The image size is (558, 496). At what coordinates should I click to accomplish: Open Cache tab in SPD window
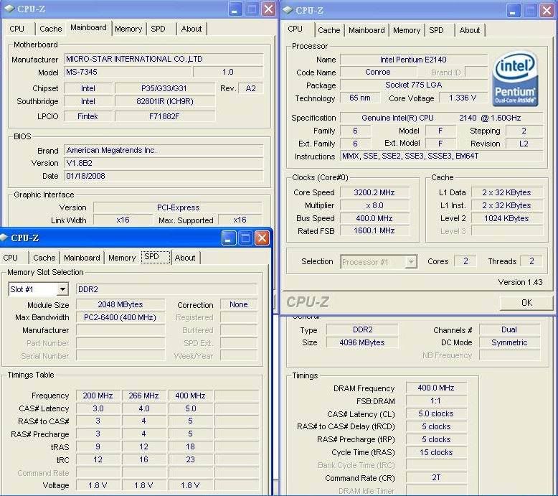click(x=44, y=258)
